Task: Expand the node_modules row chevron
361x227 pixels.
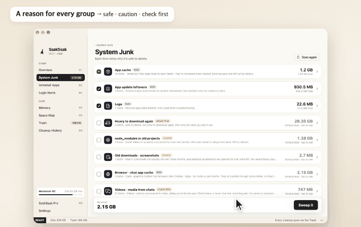Action: click(x=317, y=140)
